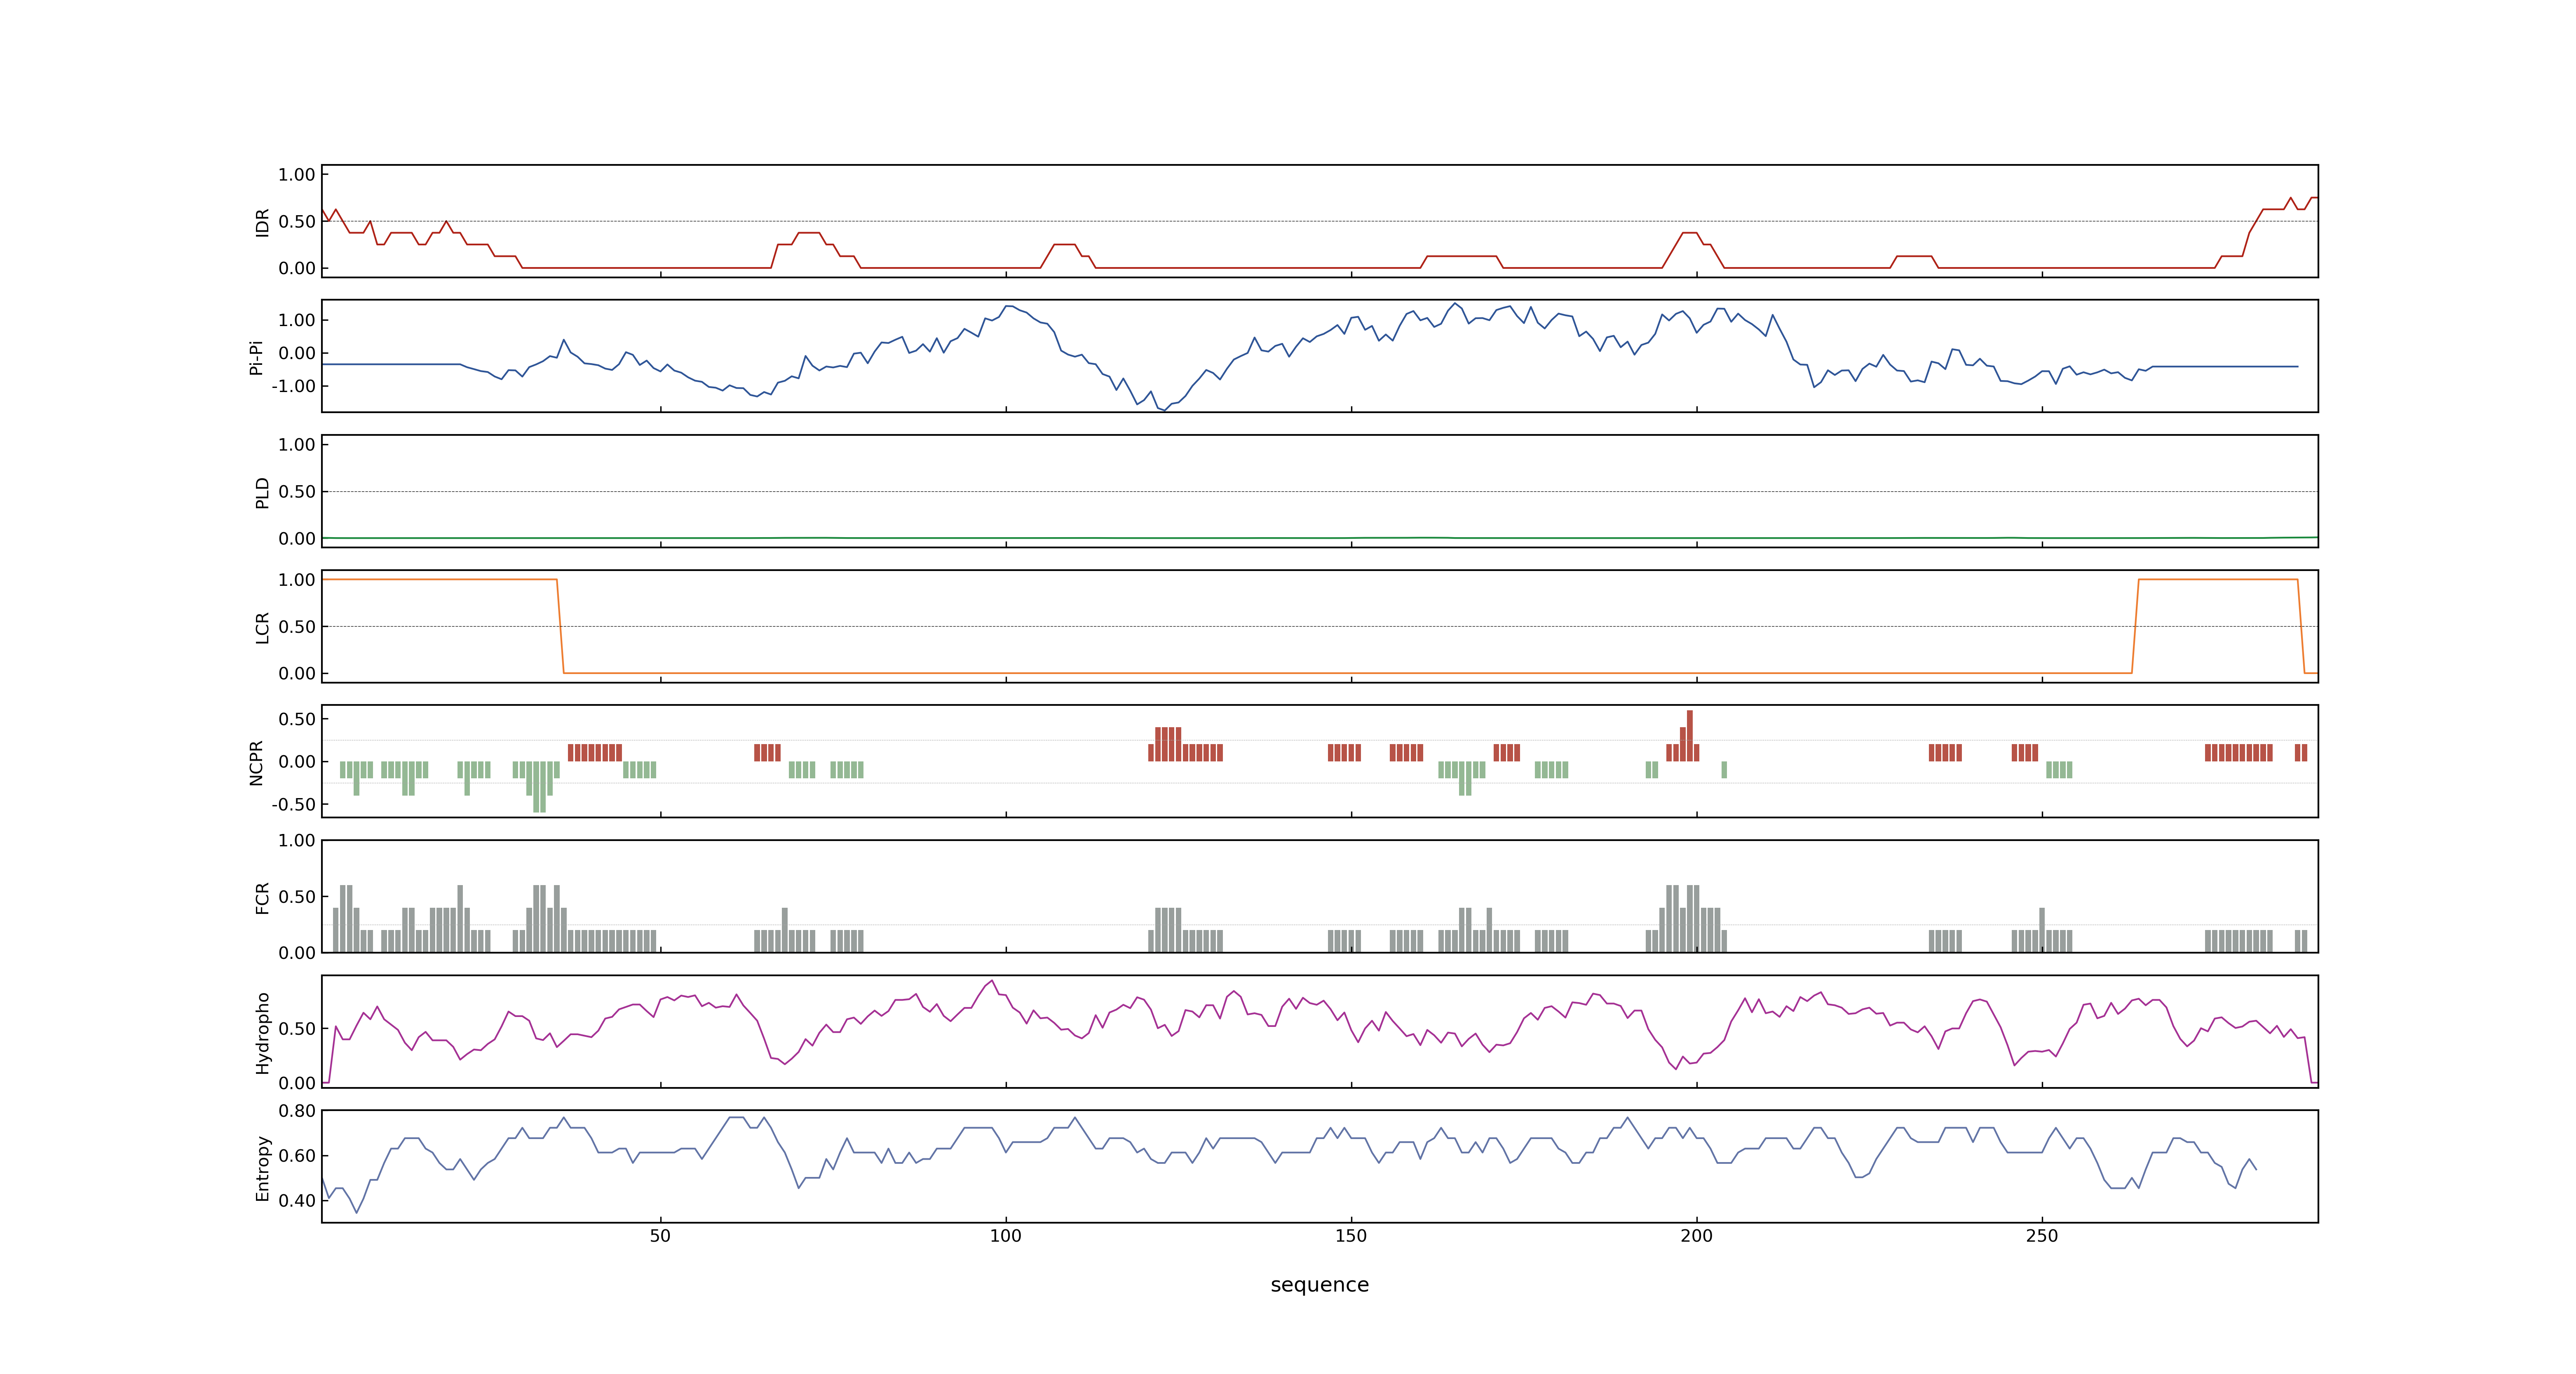Click the LCR orange plateau at sequence start
The image size is (2576, 1374).
point(440,580)
